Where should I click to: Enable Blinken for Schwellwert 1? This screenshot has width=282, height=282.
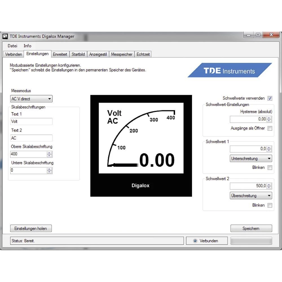[270, 168]
